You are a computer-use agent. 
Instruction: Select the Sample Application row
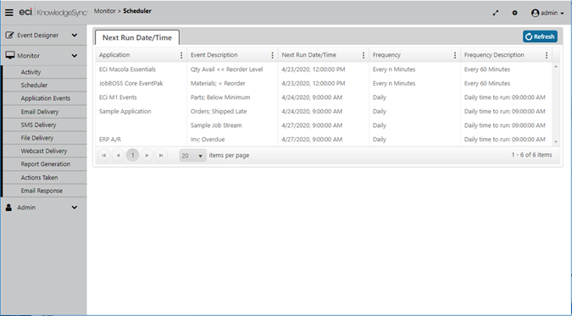click(x=324, y=111)
